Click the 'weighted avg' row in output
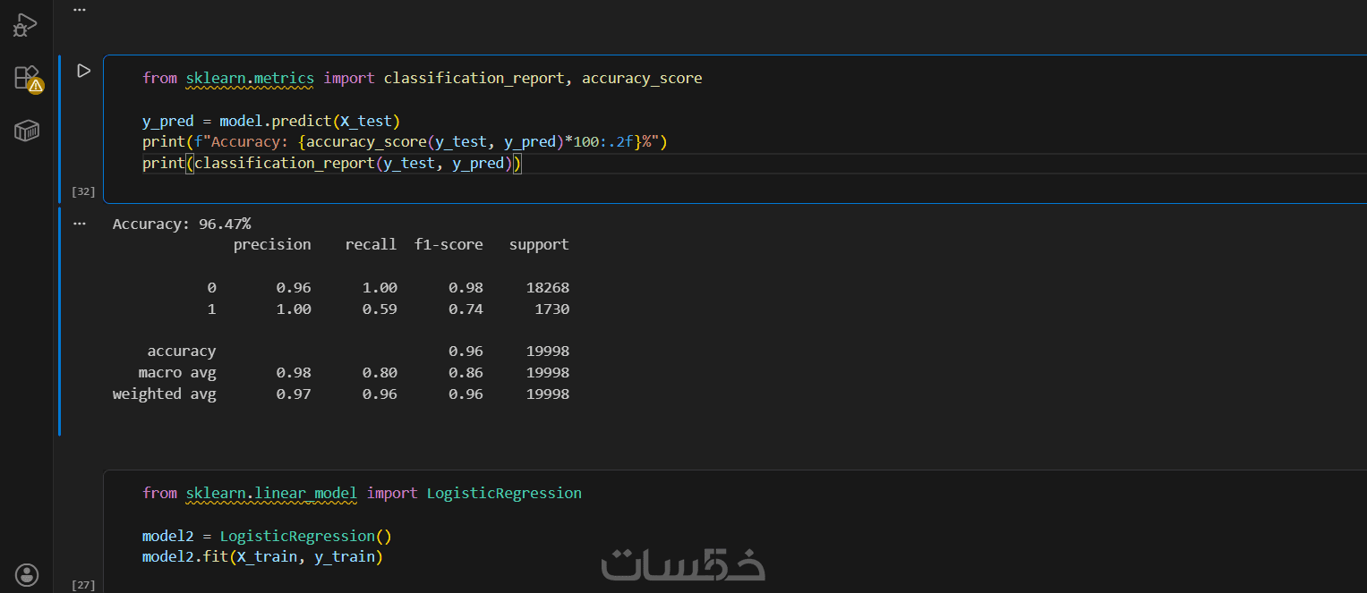This screenshot has width=1367, height=593. (164, 394)
